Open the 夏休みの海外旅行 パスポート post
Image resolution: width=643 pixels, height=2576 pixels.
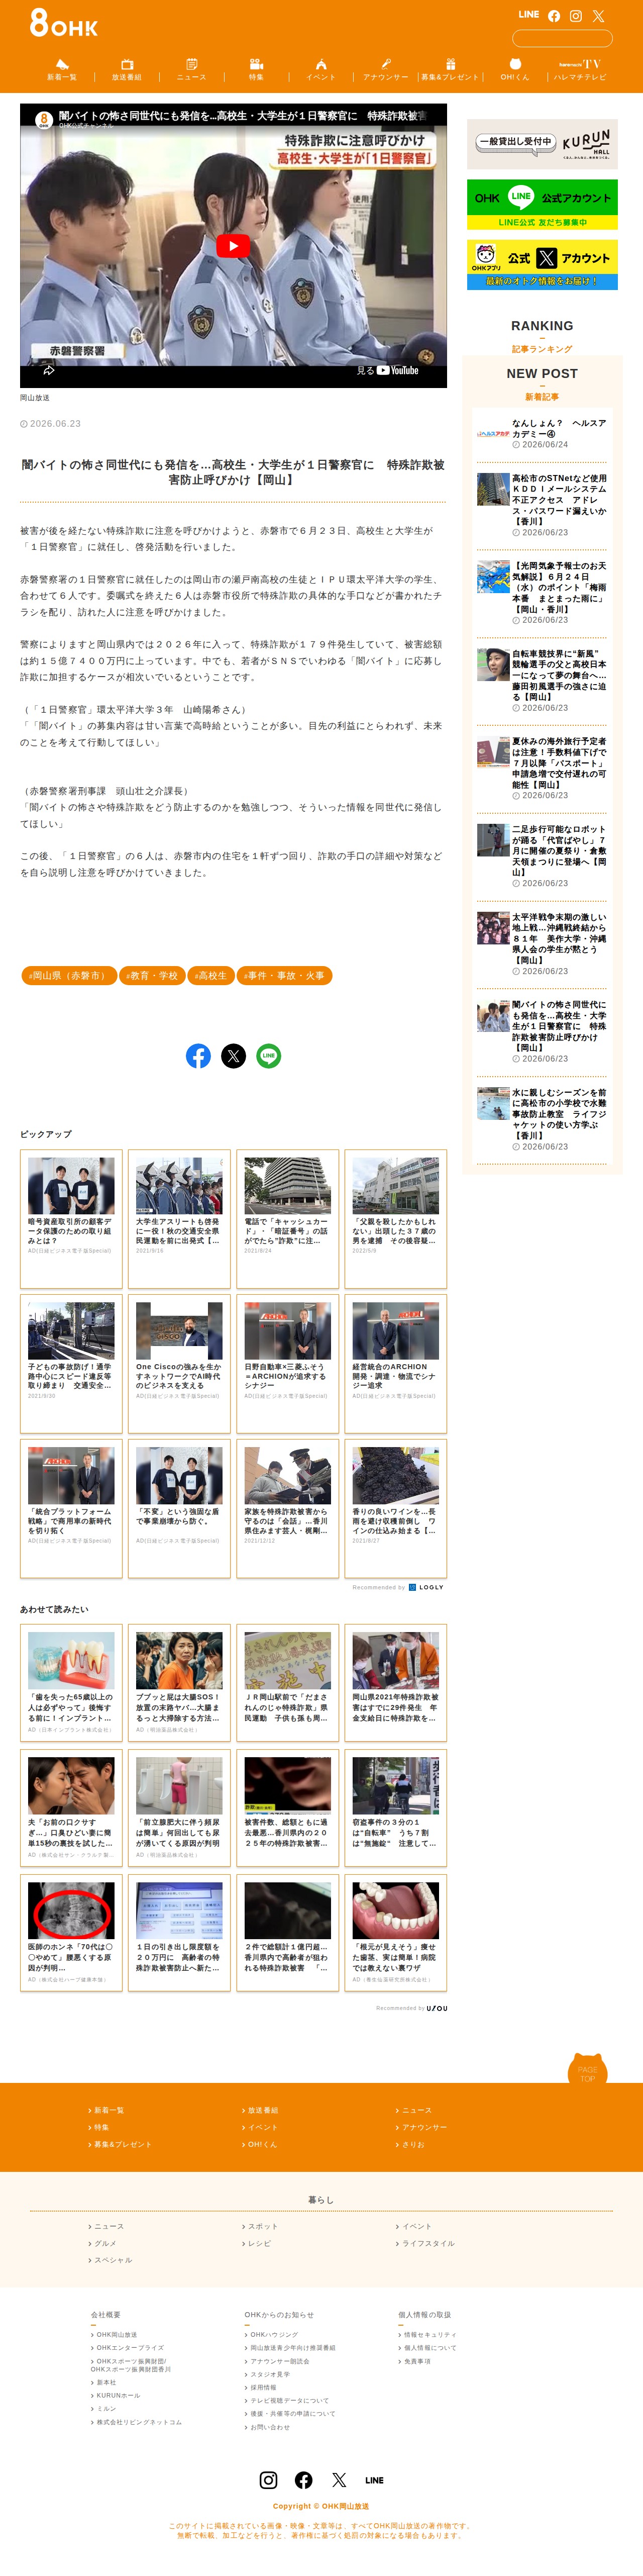coord(542,768)
